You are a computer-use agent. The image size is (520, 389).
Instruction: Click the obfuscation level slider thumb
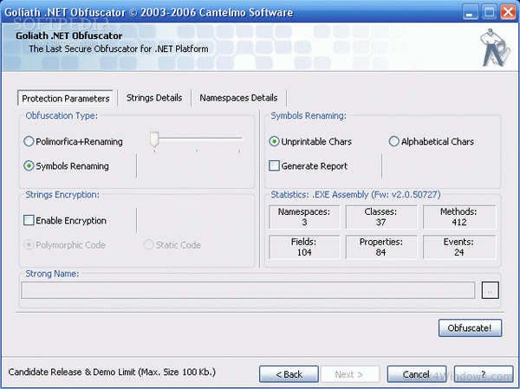pyautogui.click(x=154, y=139)
